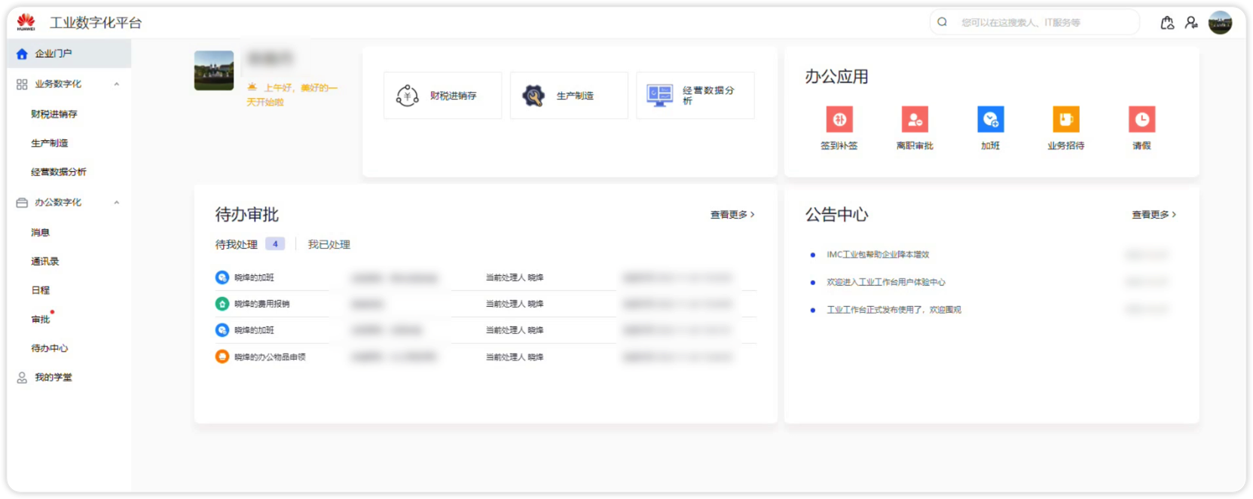Collapse the 办公数字化 sidebar group

tap(117, 203)
